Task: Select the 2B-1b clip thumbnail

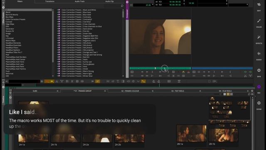Action: pyautogui.click(x=223, y=135)
